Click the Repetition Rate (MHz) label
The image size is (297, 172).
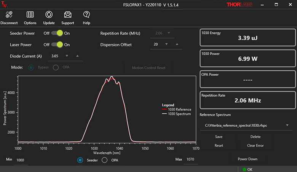point(120,33)
